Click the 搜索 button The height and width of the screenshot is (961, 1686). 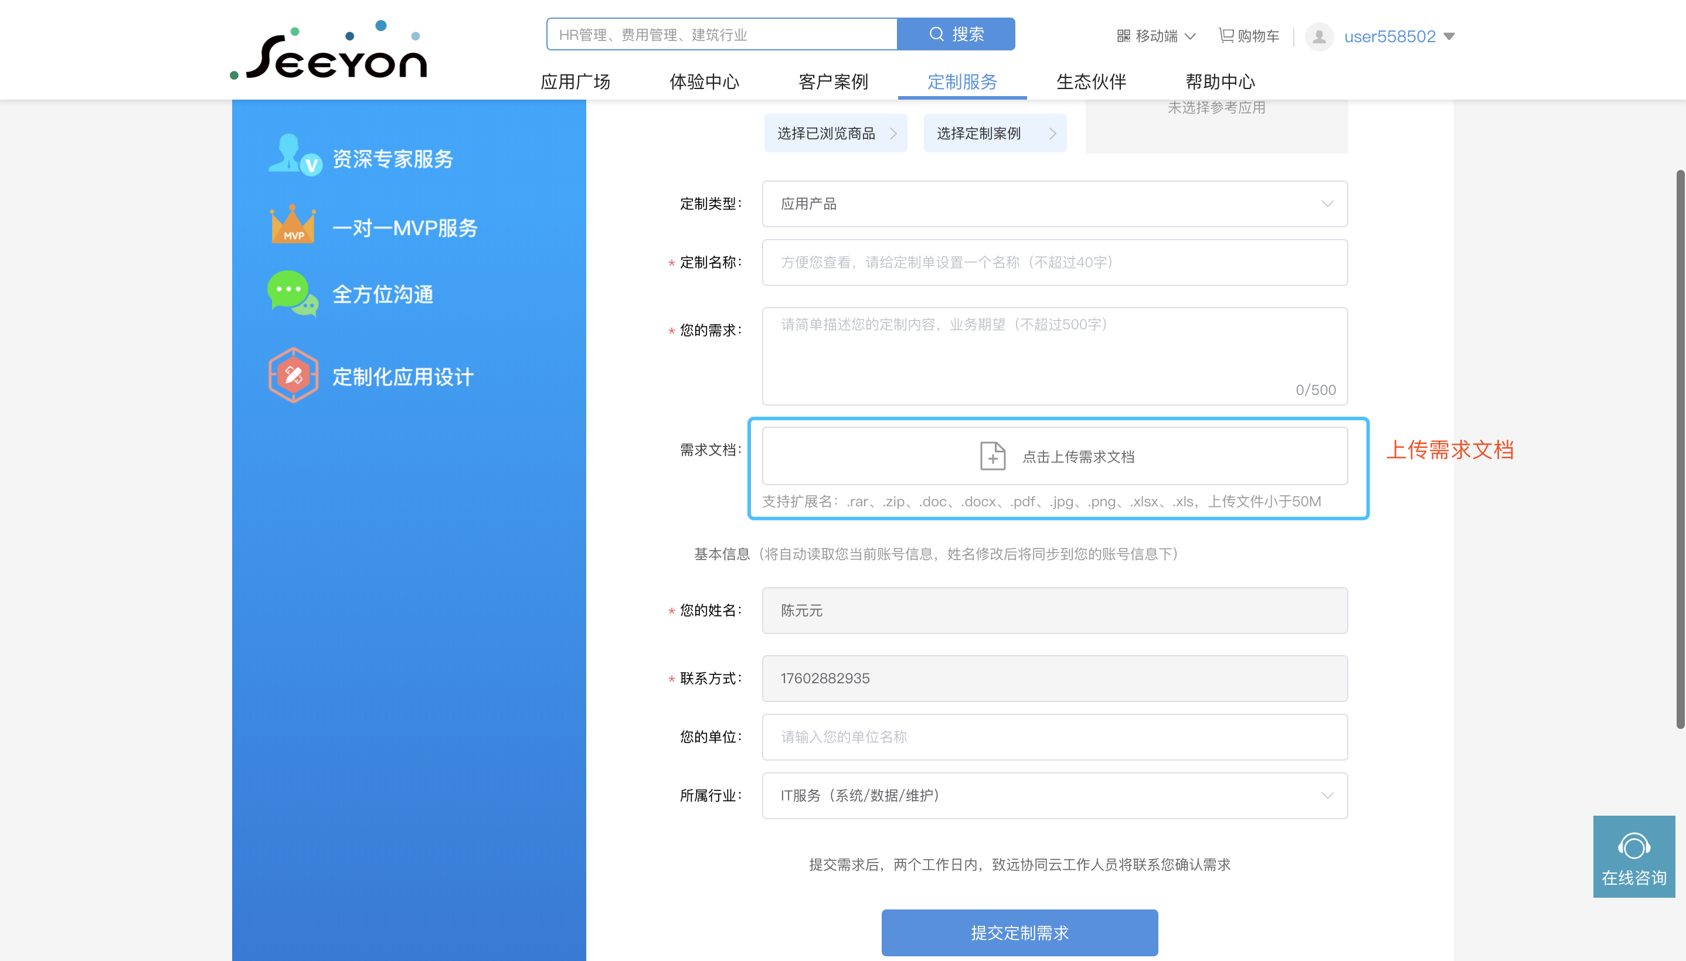tap(956, 35)
